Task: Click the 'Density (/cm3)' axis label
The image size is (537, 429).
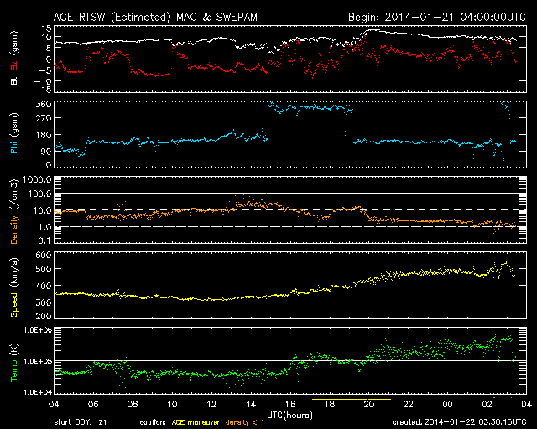Action: tap(14, 211)
